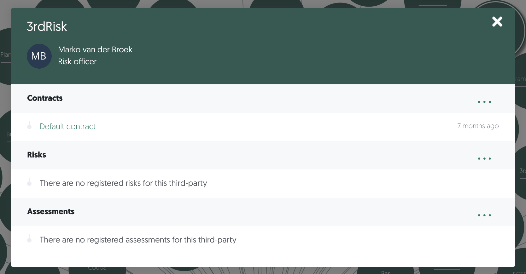Click the Marko van der Broek name

(95, 49)
